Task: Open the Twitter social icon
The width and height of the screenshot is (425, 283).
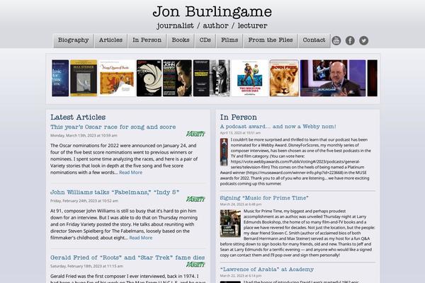Action: 364,40
